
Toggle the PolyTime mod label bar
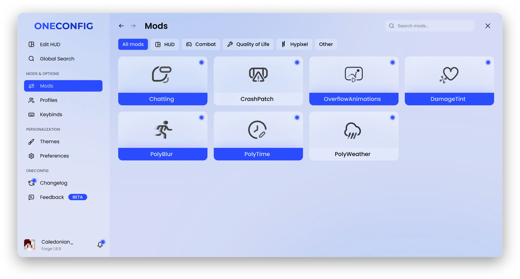point(258,154)
